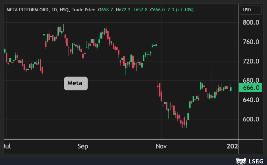This screenshot has height=165, width=267.
Task: Click the Meta label box on chart
Action: click(76, 83)
